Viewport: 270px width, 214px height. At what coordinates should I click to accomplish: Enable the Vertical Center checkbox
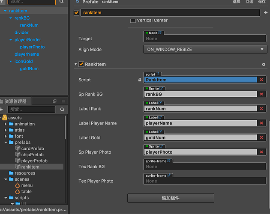133,21
